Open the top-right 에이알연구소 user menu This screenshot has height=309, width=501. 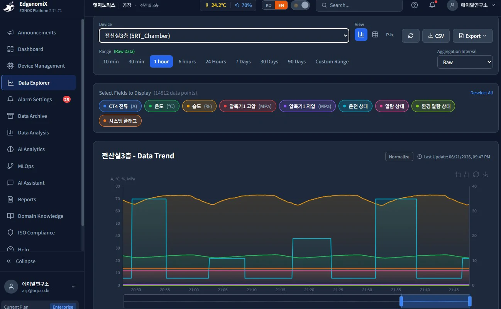click(472, 5)
